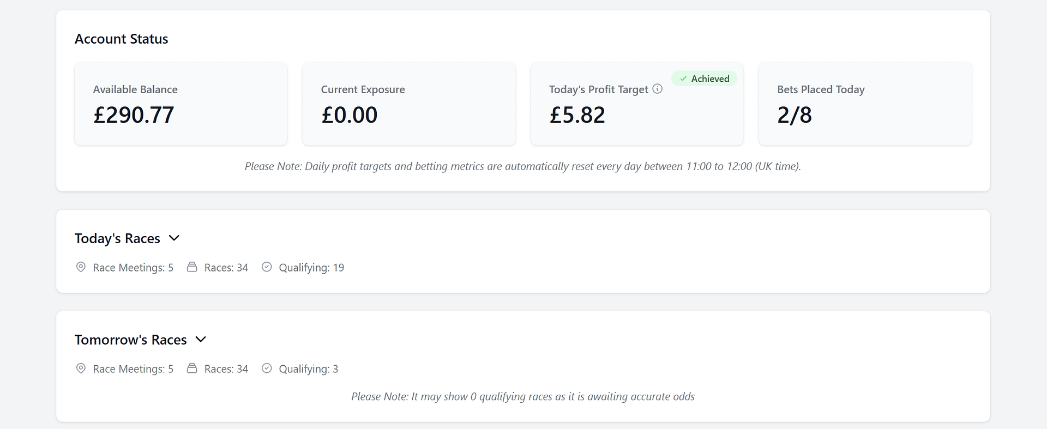Click the location pin icon in Today's Races
Viewport: 1047px width, 429px height.
tap(81, 267)
